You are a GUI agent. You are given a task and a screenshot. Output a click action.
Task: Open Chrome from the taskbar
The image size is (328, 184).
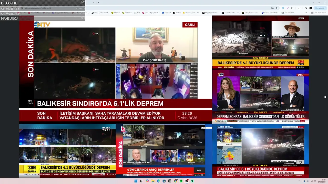click(x=175, y=181)
